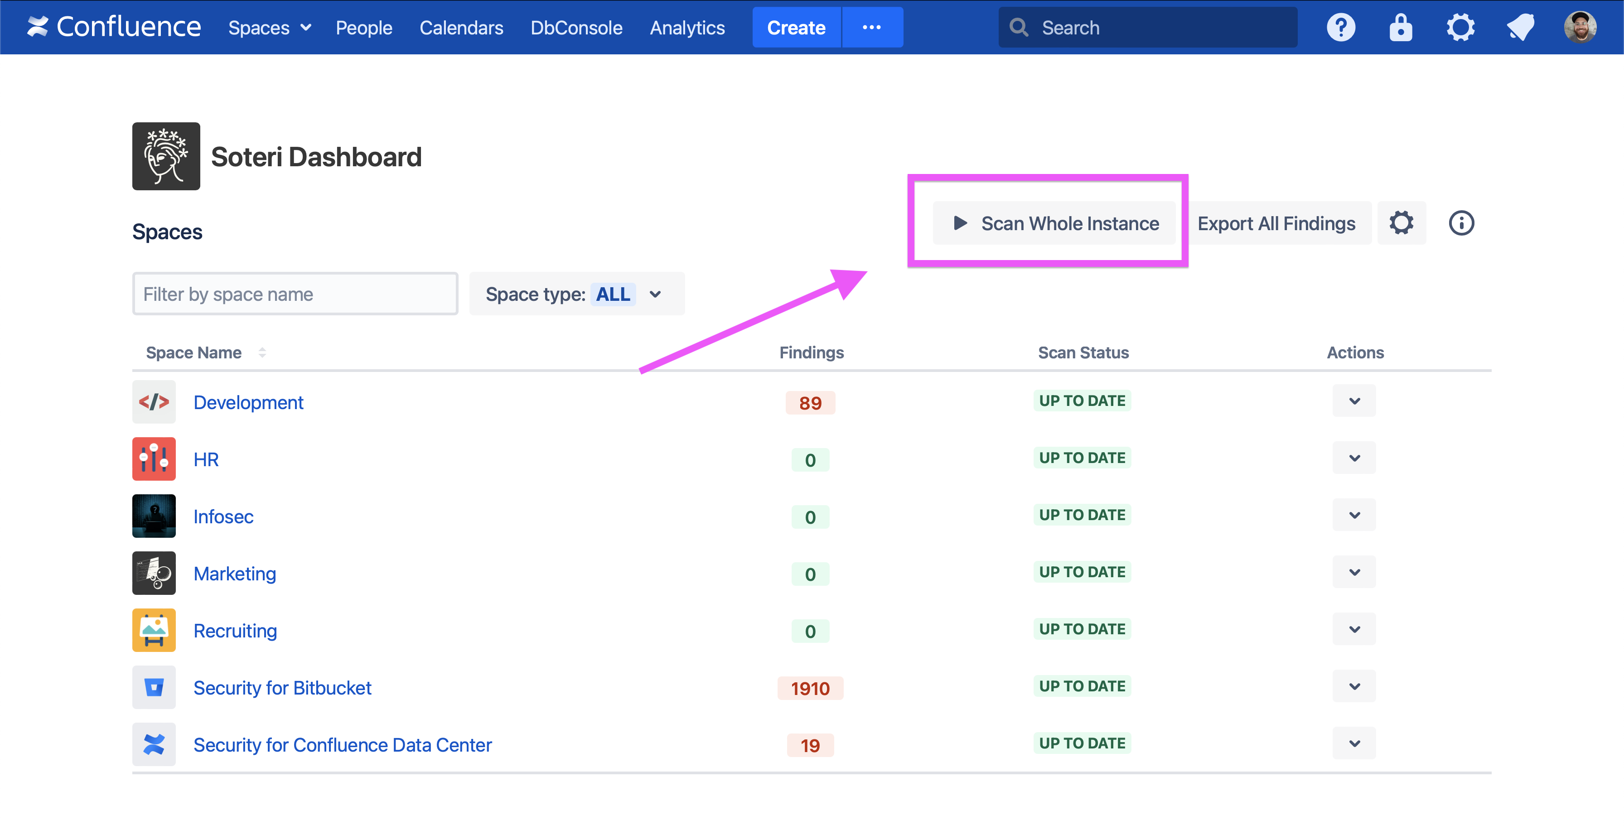The width and height of the screenshot is (1624, 830).
Task: Open Soteri dashboard settings gear icon
Action: coord(1401,223)
